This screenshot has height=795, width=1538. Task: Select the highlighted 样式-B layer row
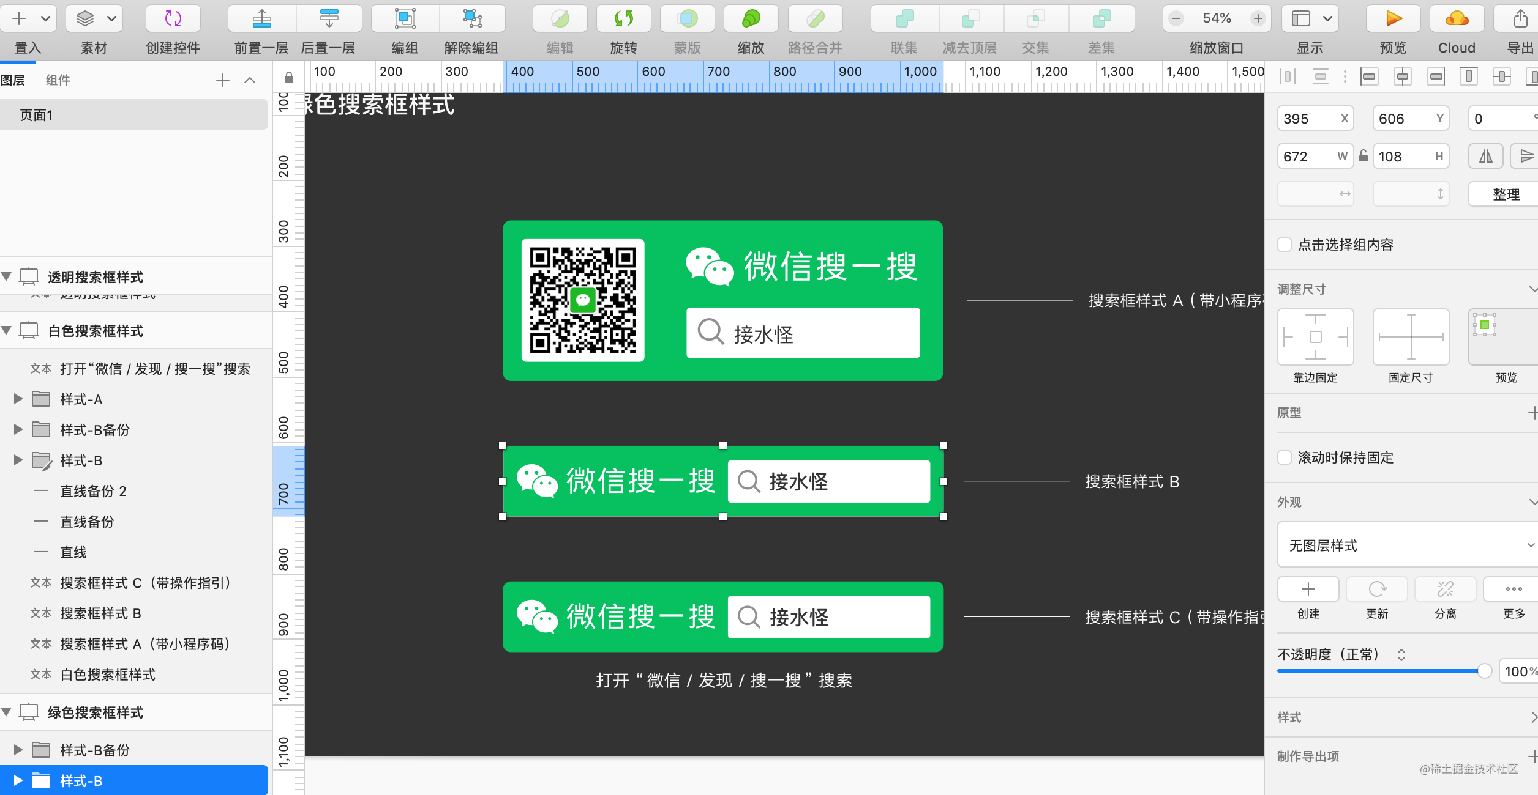pos(134,780)
